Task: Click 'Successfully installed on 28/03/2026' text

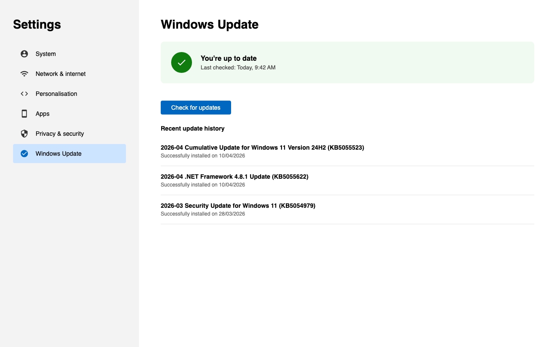Action: 203,214
